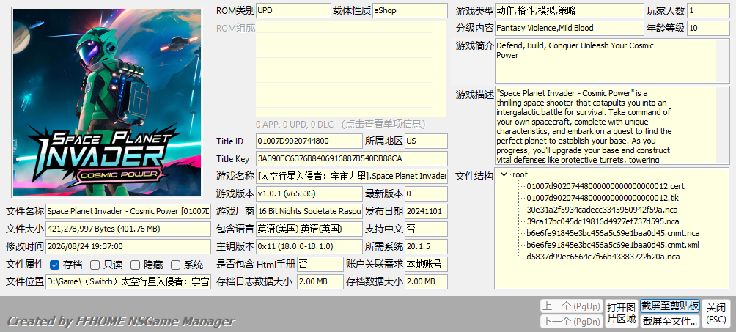Click the ROM组成 list area
The height and width of the screenshot is (332, 736).
[351, 69]
